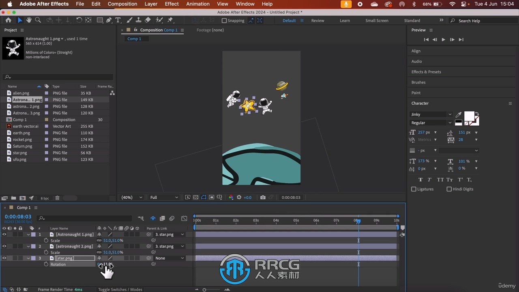Open the Show Channel color icon
Viewport: 519px width, 292px height.
point(231,198)
